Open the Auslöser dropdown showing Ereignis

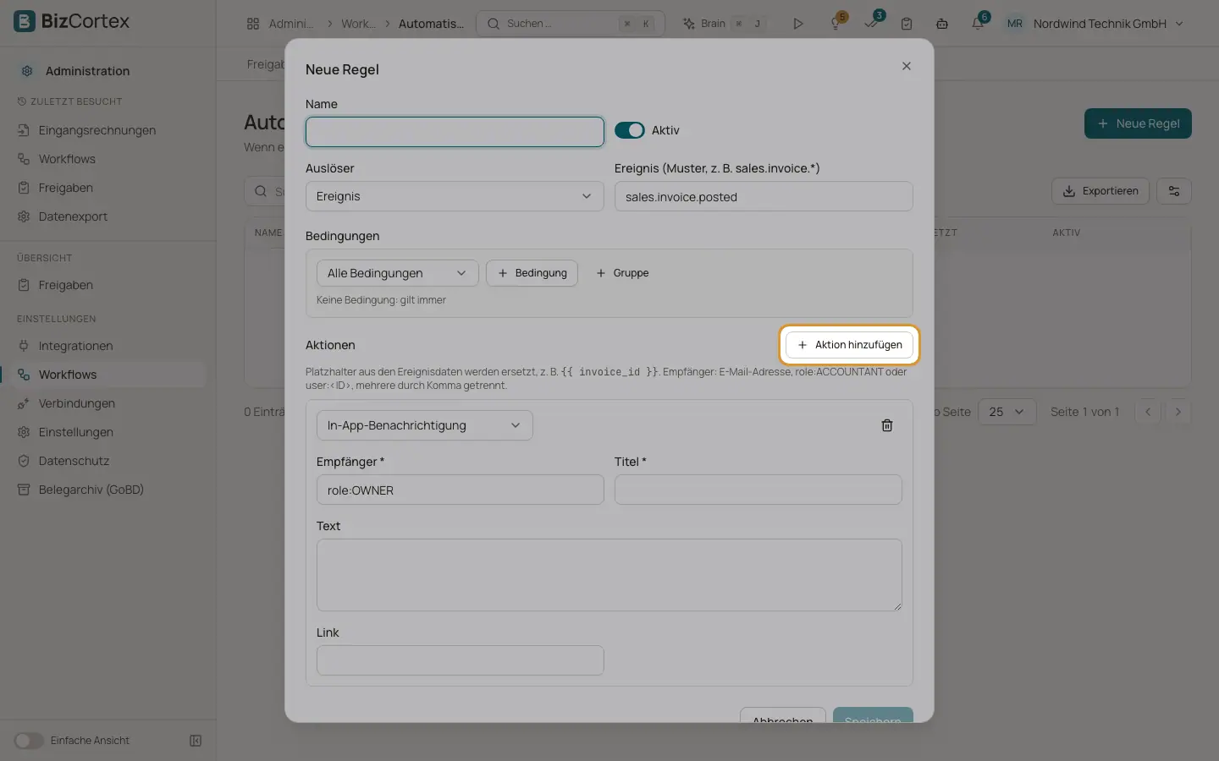click(x=455, y=196)
